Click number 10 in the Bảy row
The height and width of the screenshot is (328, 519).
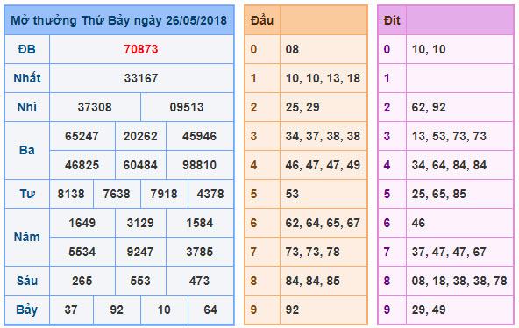tap(164, 310)
